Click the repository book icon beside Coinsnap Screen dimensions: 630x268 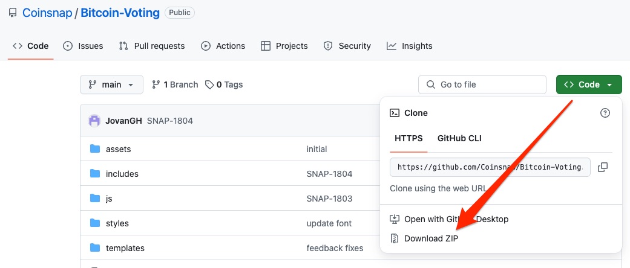click(x=13, y=13)
